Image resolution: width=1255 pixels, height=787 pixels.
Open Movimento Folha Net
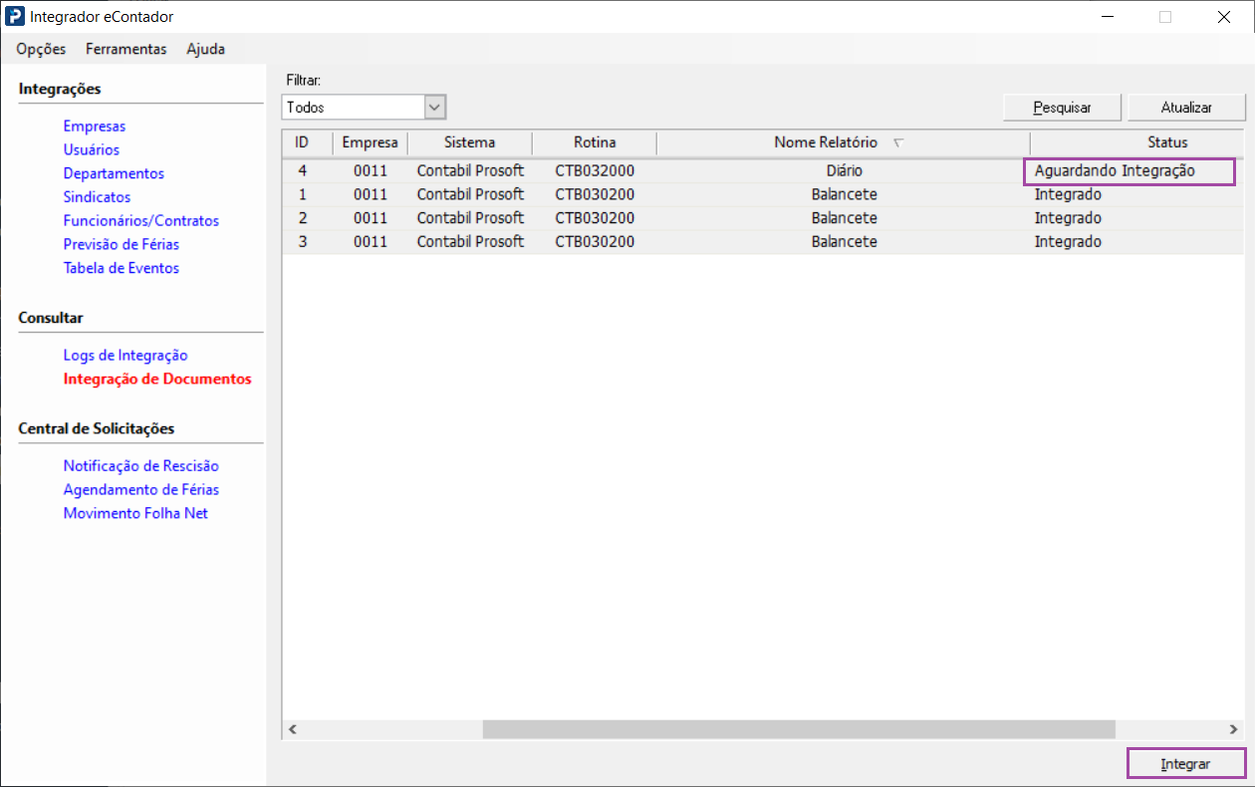(x=135, y=514)
